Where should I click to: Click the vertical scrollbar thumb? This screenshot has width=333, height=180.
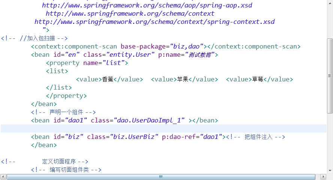point(330,76)
